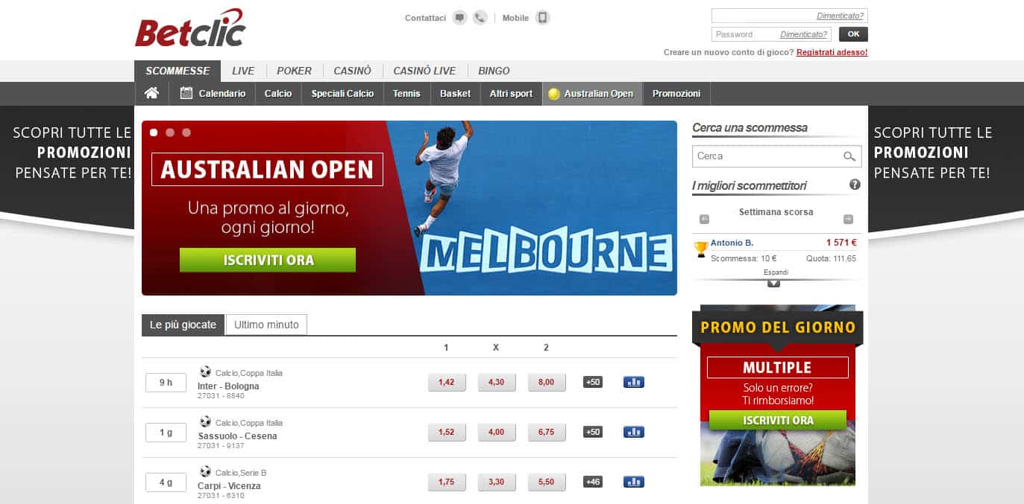Open the SCOMMESSE tab

[178, 71]
